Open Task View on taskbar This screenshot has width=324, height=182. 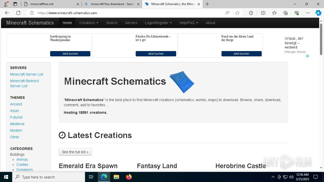pos(91,177)
